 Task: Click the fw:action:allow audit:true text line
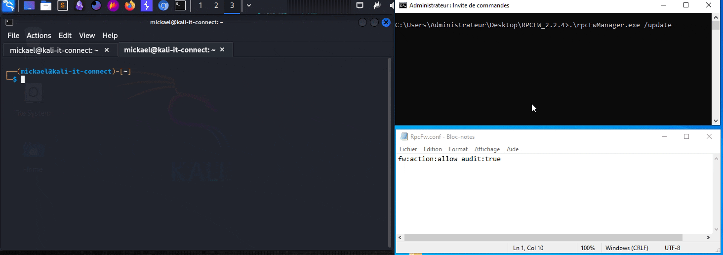click(x=449, y=159)
